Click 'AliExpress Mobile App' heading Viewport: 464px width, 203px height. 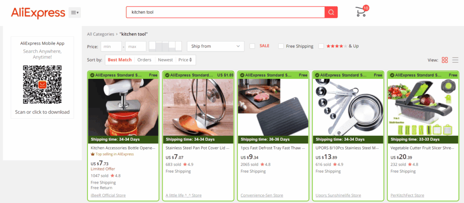coord(42,43)
